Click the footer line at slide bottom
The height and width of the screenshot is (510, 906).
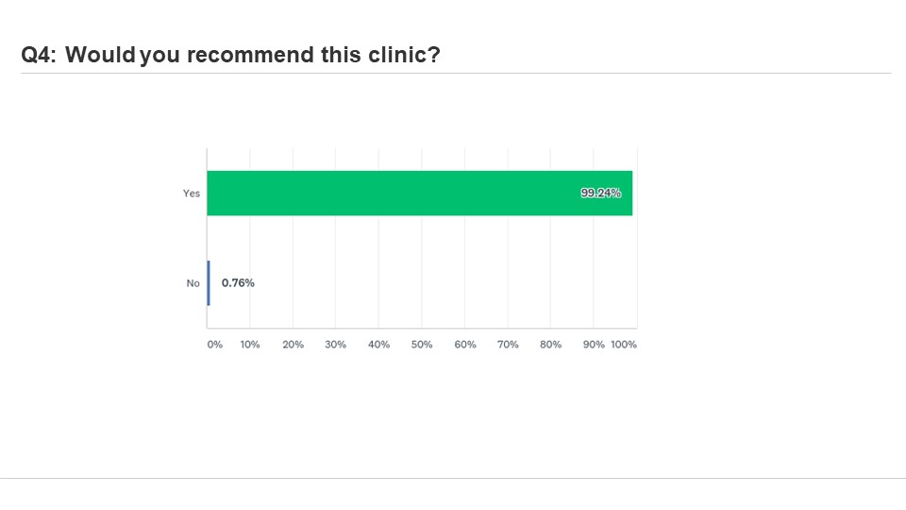(x=453, y=478)
